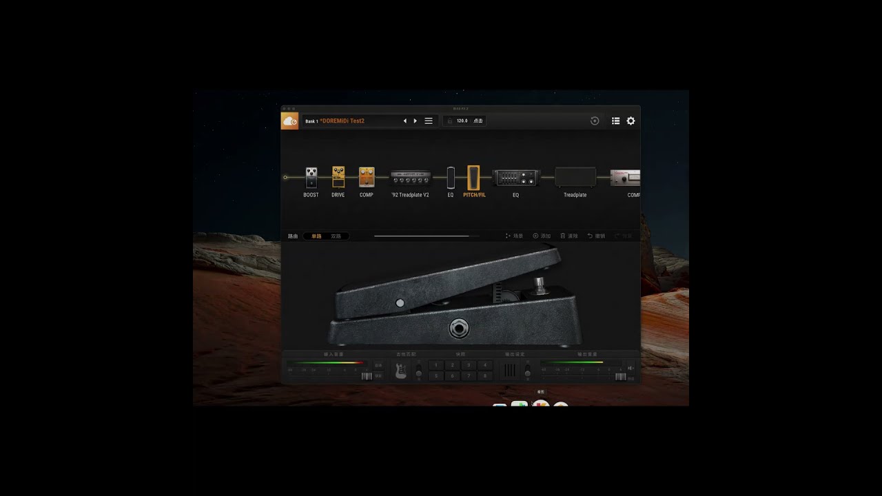Click the 120.0 tempo value field
882x496 pixels.
(462, 121)
